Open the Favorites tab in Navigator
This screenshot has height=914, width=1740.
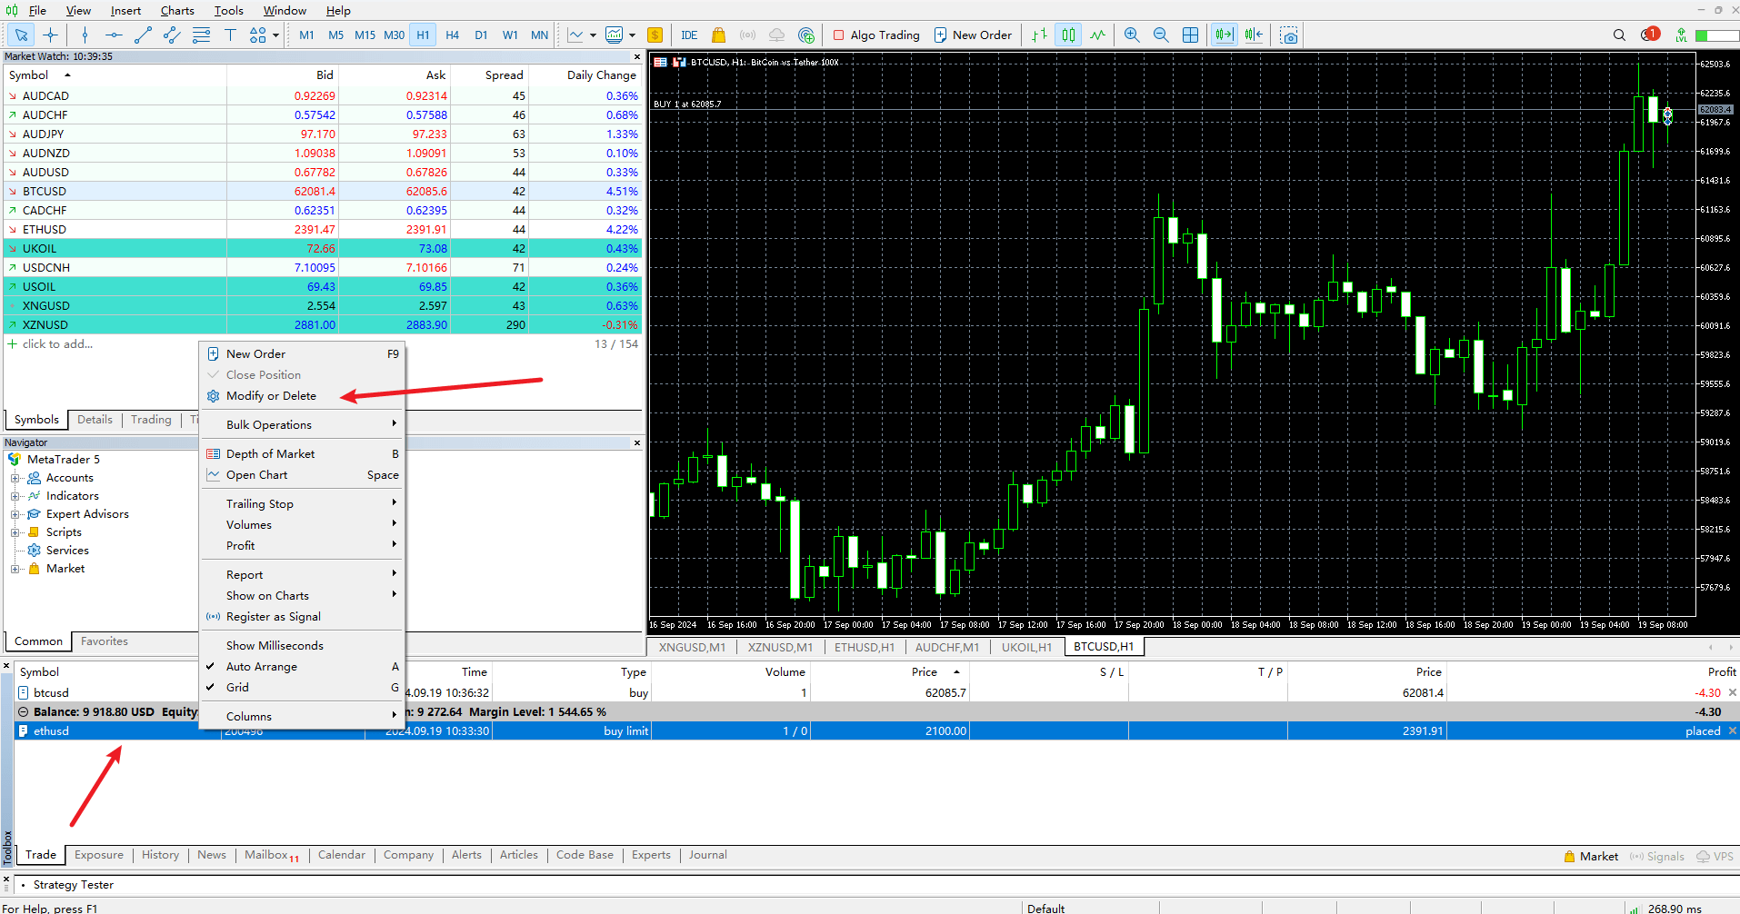[x=105, y=641]
